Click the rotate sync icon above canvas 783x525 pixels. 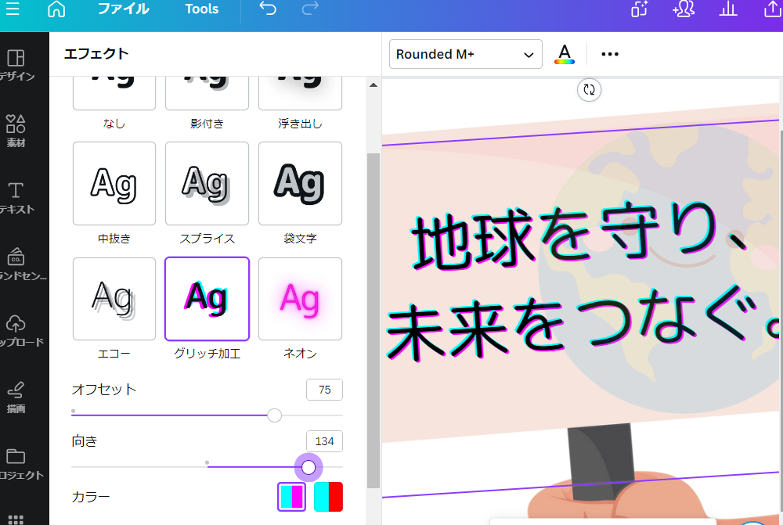coord(590,90)
